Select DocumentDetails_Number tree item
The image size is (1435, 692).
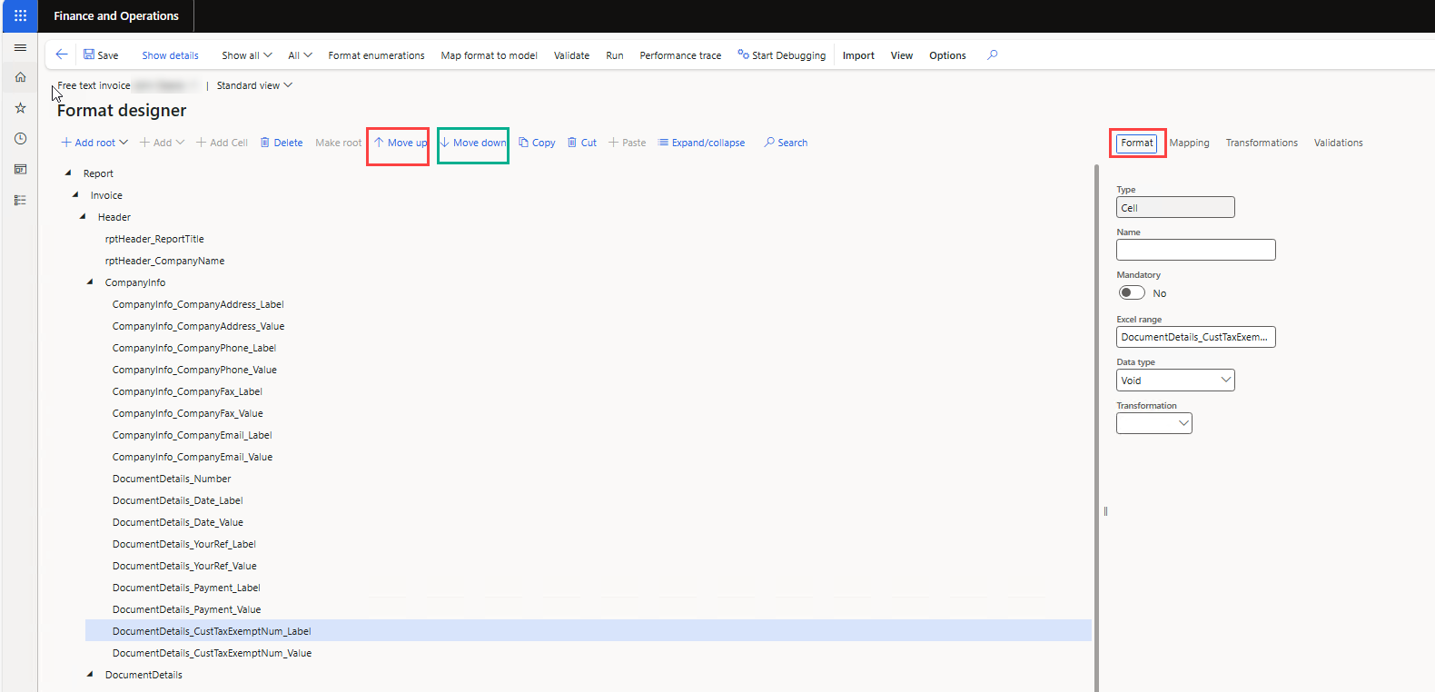[x=172, y=479]
